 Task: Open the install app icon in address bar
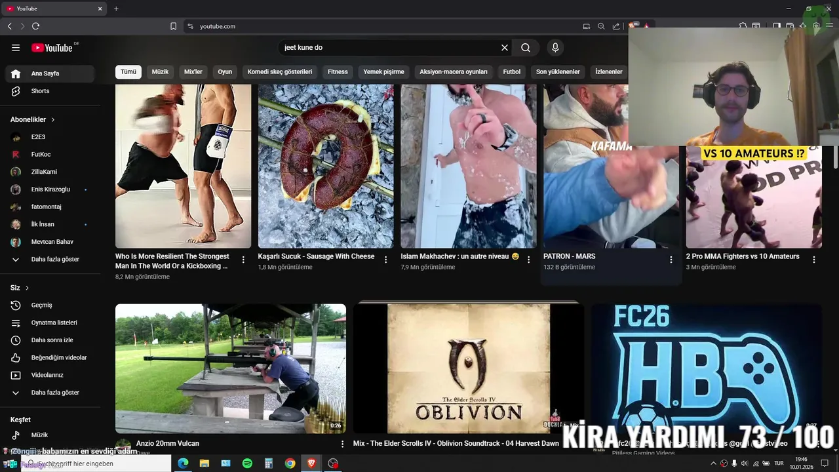[587, 26]
